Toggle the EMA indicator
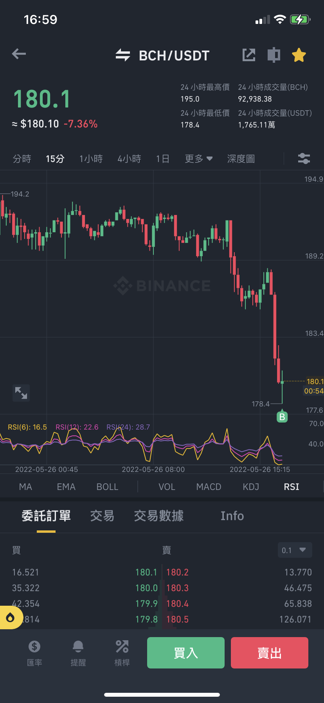Image resolution: width=324 pixels, height=703 pixels. coord(66,487)
